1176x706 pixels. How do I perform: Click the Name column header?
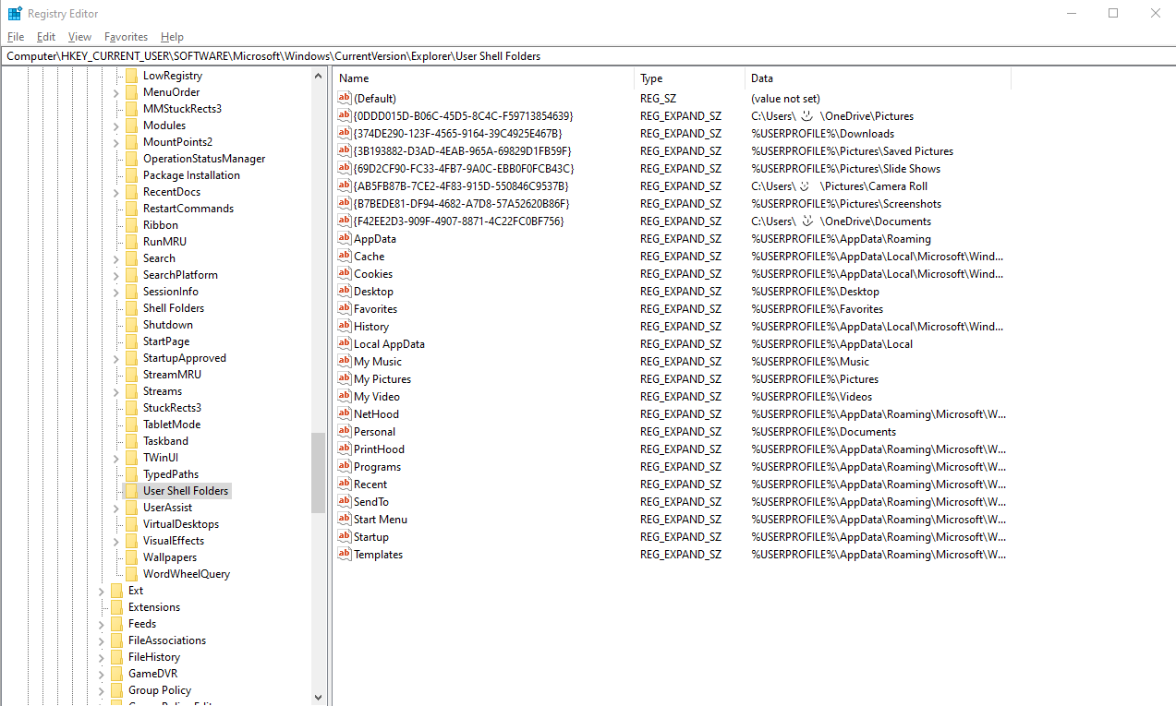(x=484, y=78)
